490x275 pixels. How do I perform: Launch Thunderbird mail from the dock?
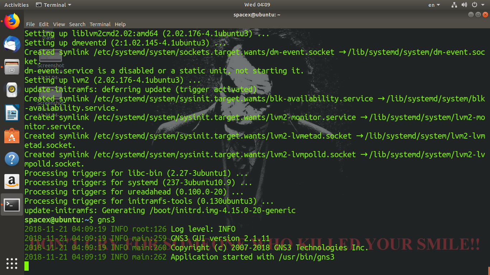tap(12, 44)
